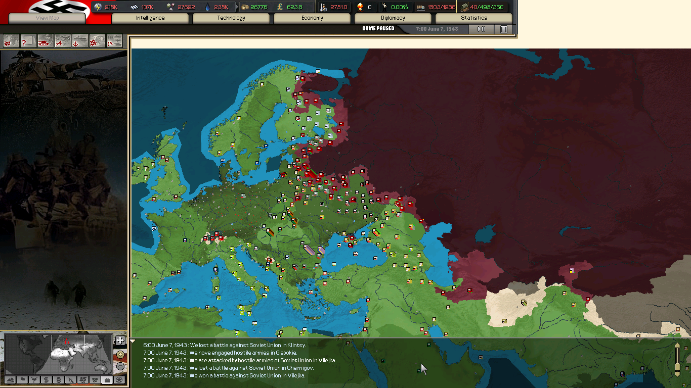Click the message log scroll handle
The image size is (691, 388).
(677, 359)
